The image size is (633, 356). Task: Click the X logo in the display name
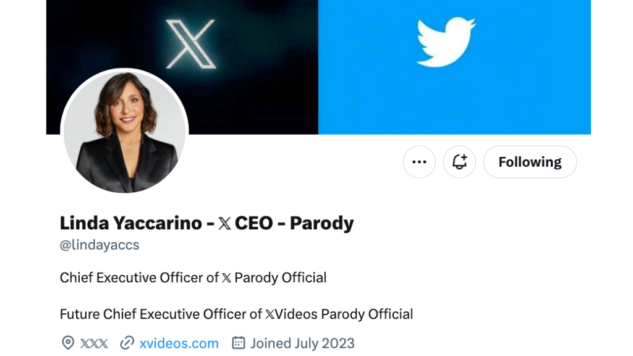point(224,224)
